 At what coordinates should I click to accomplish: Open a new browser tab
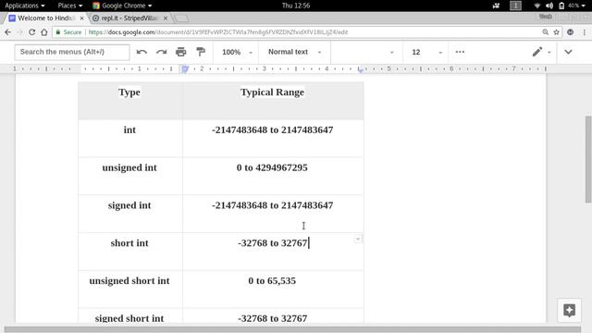(182, 18)
